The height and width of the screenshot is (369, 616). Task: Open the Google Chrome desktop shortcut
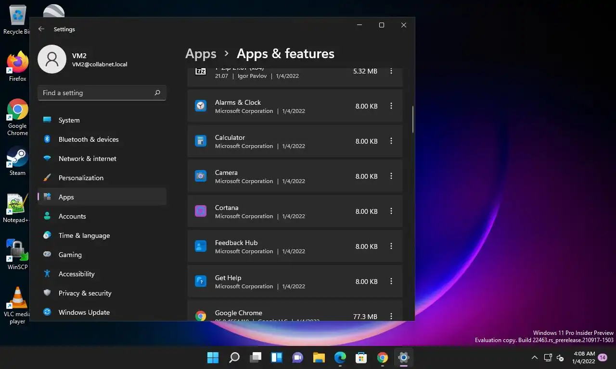tap(17, 117)
